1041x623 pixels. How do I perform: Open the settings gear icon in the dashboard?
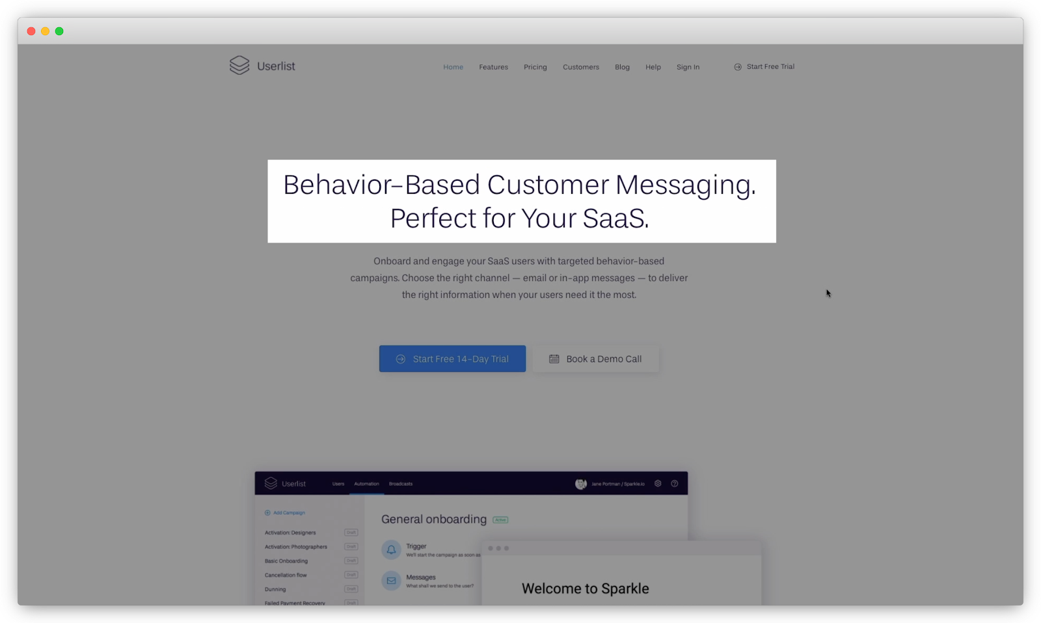657,484
